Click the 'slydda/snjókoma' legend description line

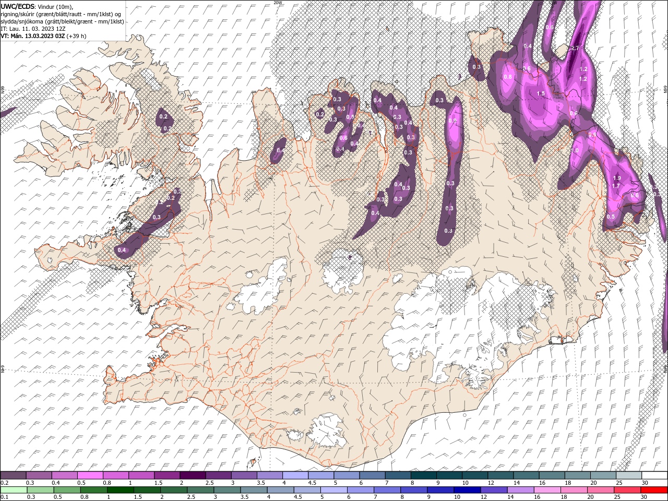tap(62, 21)
